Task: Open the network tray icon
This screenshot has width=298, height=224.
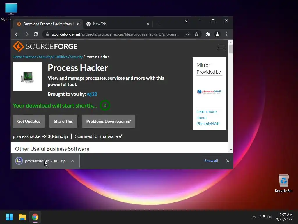Action: pos(262,217)
